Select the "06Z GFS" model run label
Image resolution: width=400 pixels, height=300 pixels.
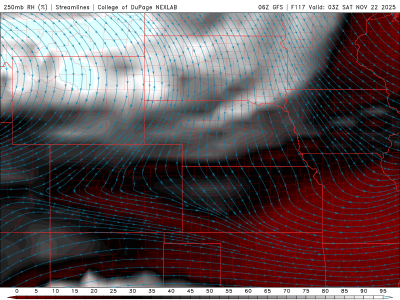tap(270, 7)
